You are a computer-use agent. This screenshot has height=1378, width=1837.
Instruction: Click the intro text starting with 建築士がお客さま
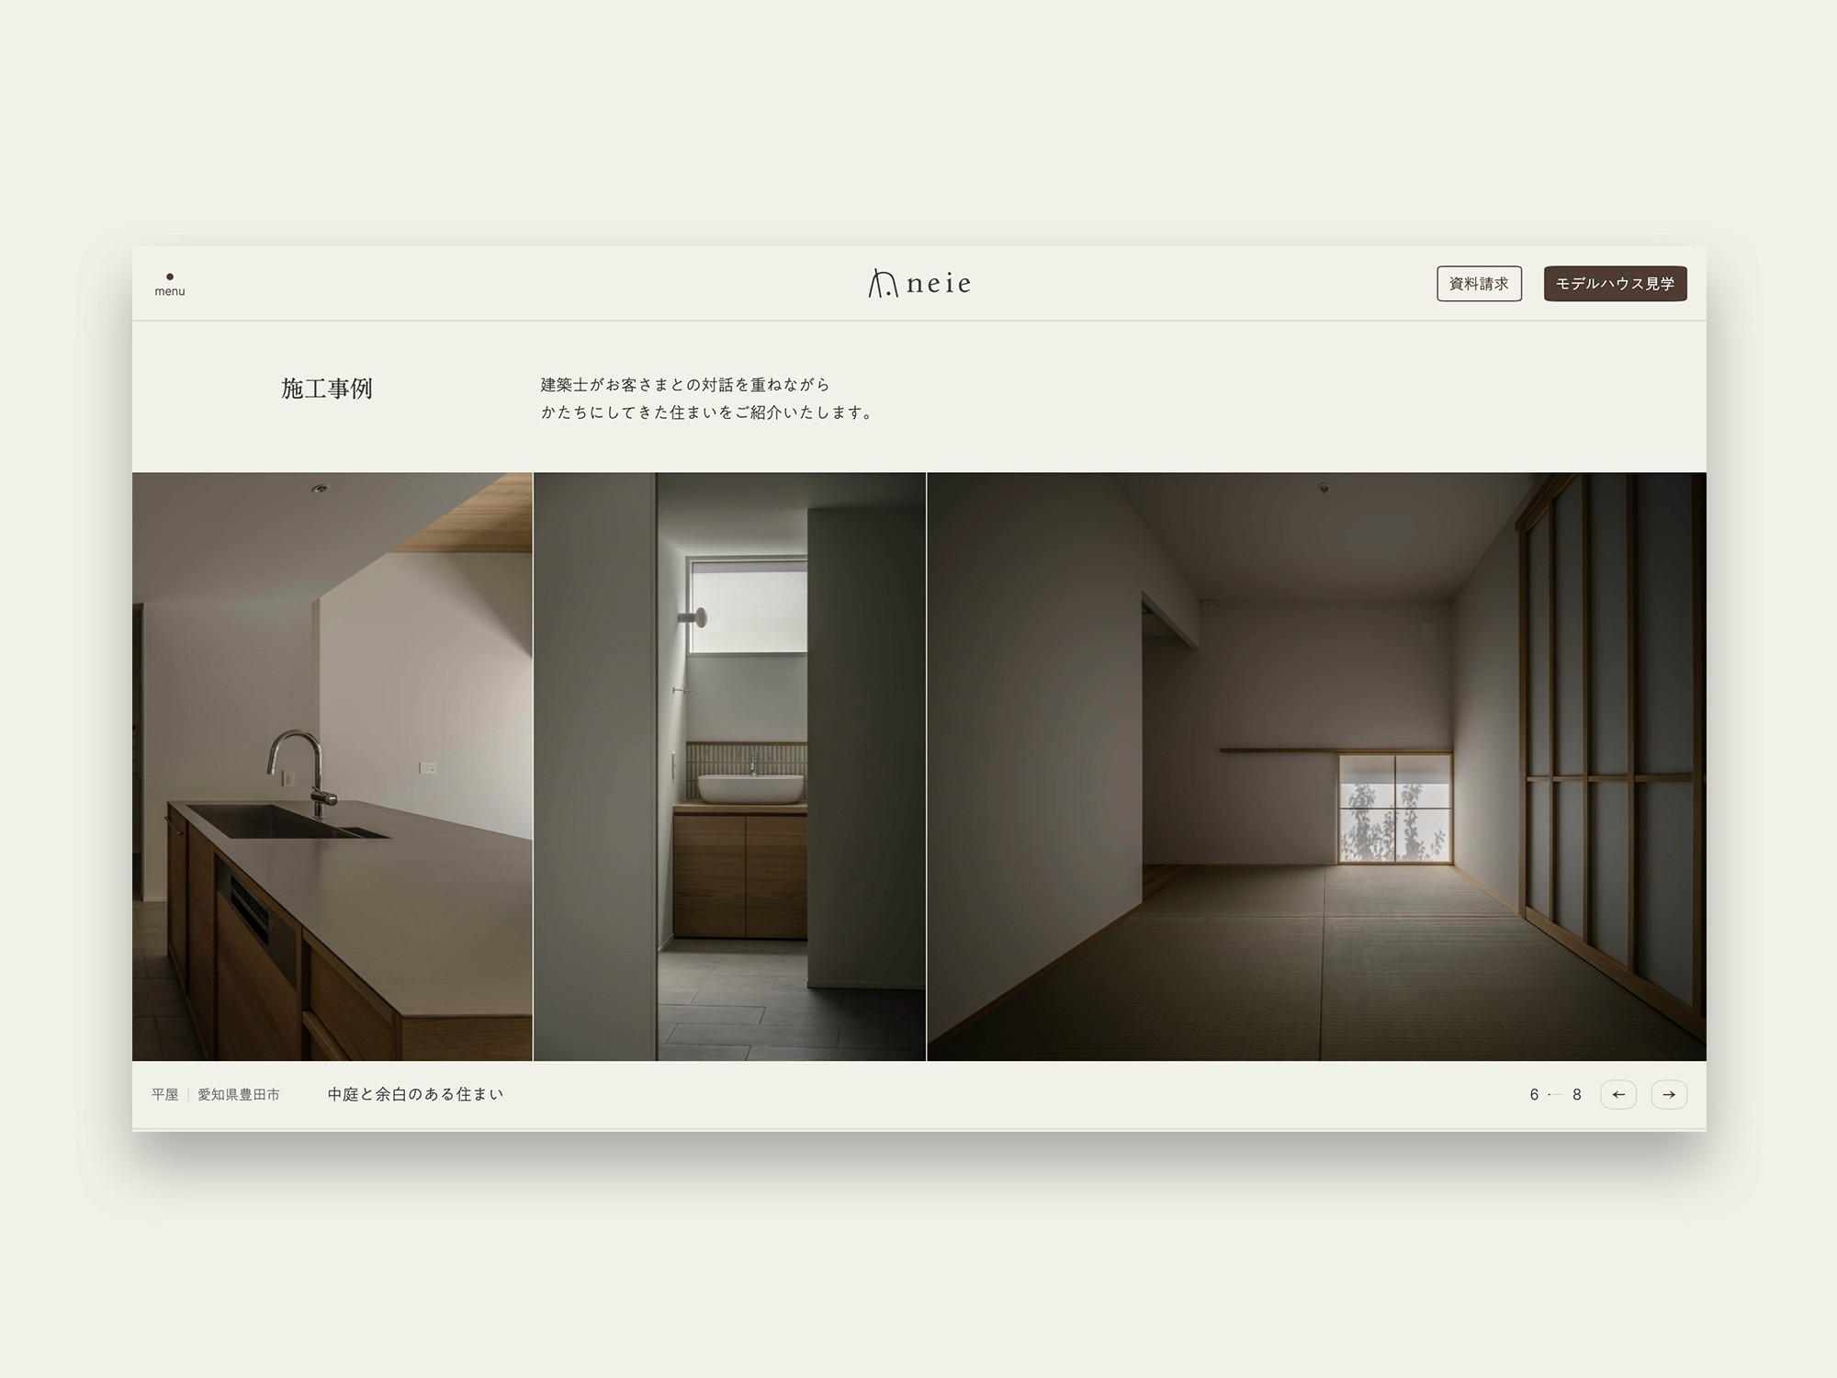tap(685, 385)
